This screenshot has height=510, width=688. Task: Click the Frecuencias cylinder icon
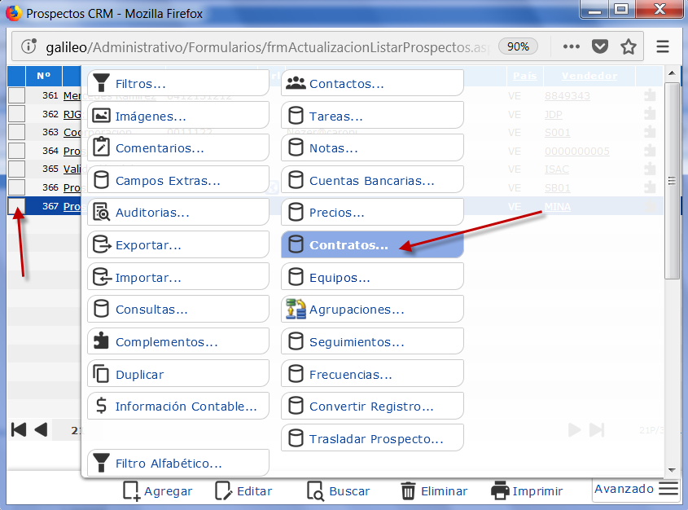point(296,375)
